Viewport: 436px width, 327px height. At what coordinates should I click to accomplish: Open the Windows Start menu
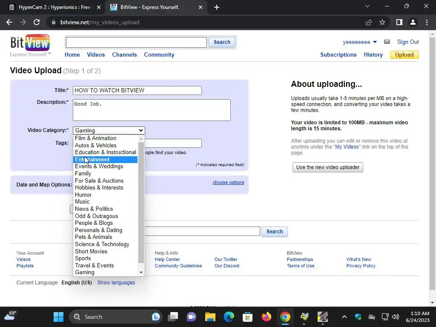(58, 317)
